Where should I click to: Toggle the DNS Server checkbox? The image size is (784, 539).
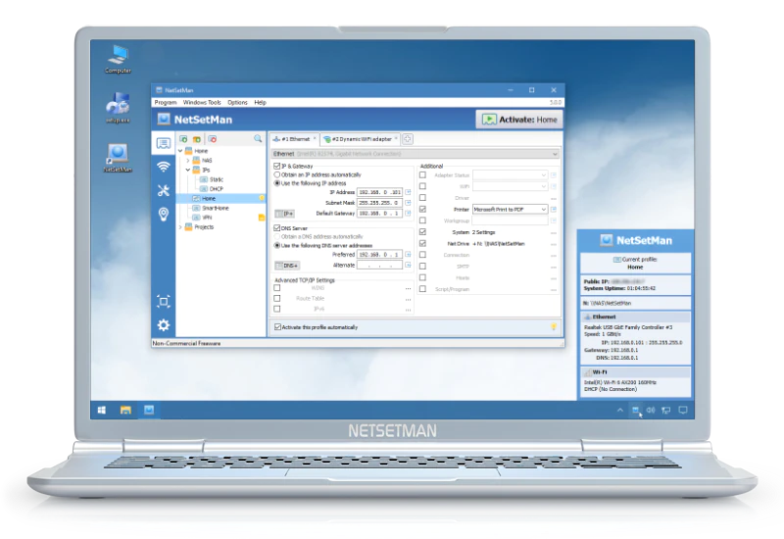coord(277,228)
